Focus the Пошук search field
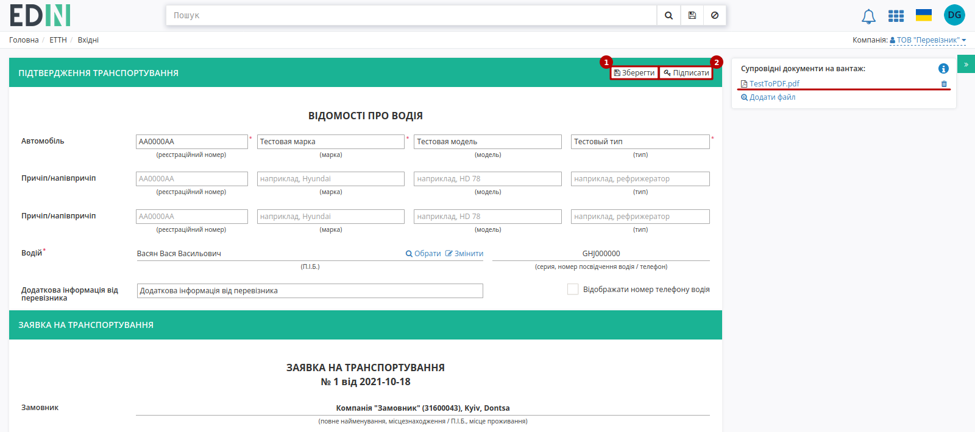Screen dimensions: 975x432 pos(411,15)
